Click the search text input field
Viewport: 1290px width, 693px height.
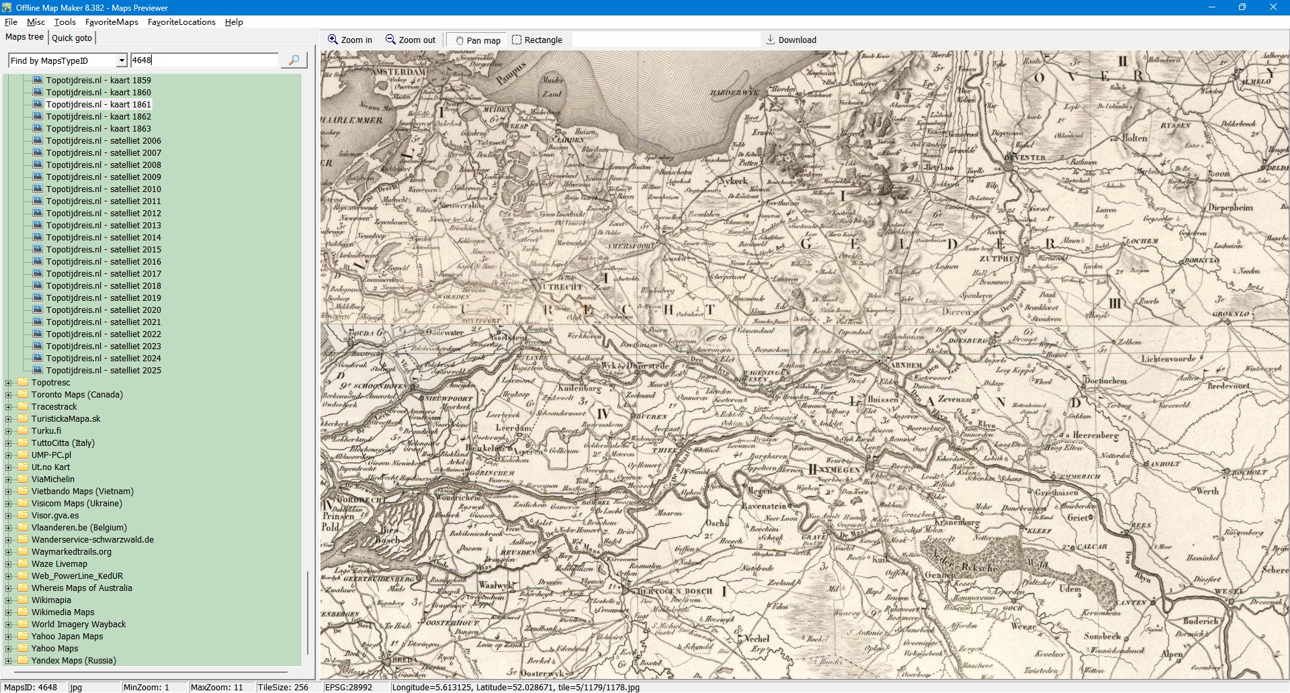204,60
